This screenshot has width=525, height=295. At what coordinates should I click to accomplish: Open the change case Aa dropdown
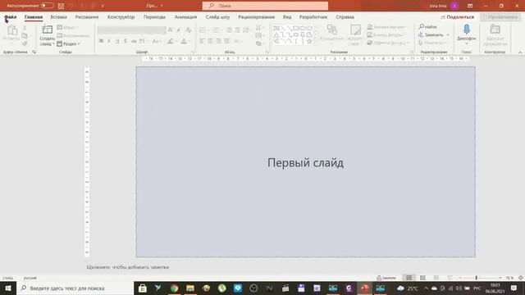[x=156, y=41]
